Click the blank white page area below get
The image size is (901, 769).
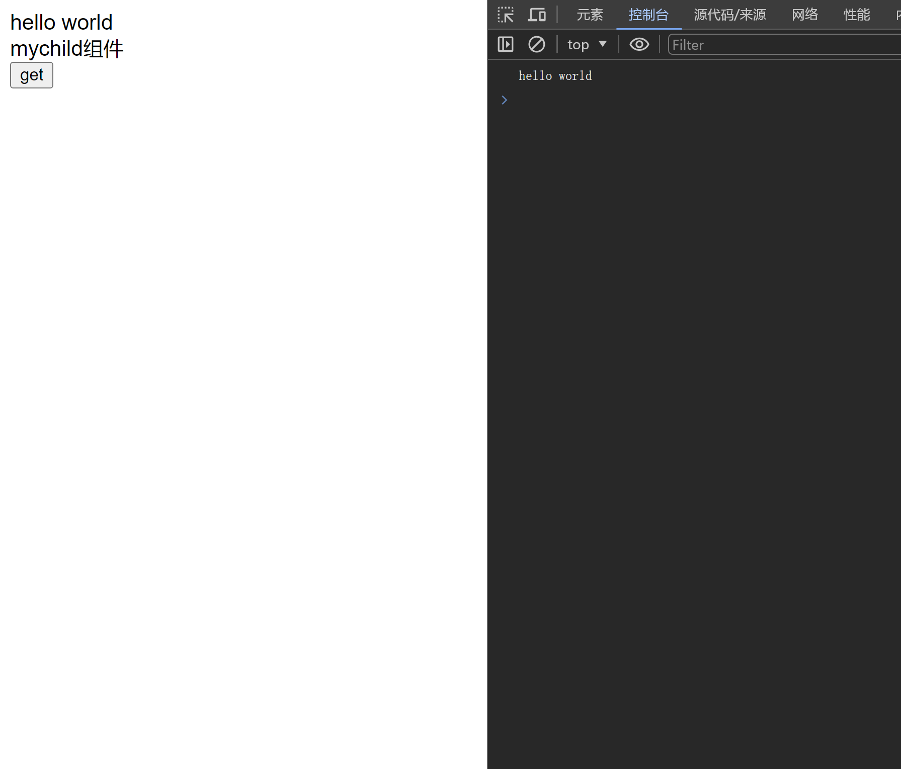point(241,402)
